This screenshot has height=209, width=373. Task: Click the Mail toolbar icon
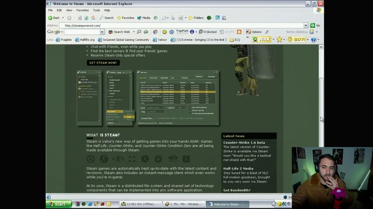tap(165, 18)
